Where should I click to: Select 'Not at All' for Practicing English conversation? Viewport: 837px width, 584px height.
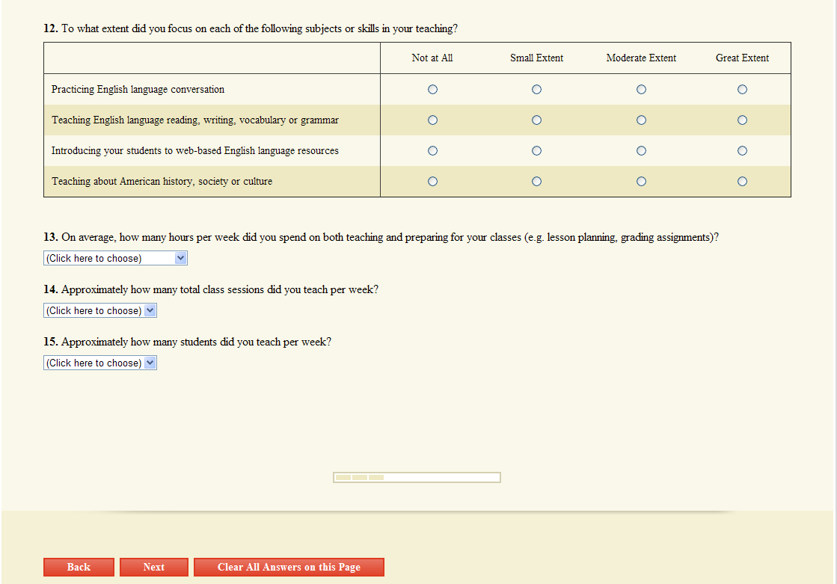point(432,90)
